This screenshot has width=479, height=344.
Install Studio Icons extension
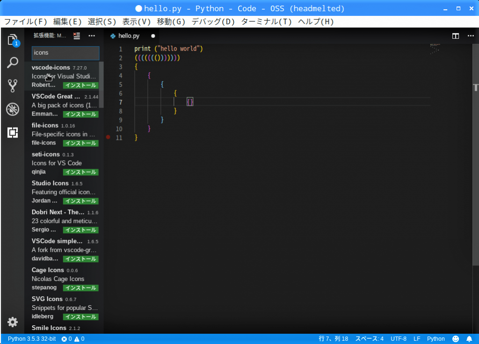coord(80,201)
